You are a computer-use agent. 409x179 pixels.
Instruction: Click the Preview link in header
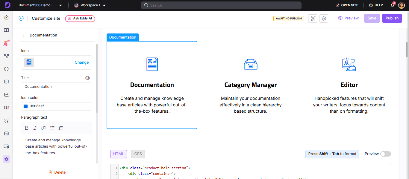348,18
